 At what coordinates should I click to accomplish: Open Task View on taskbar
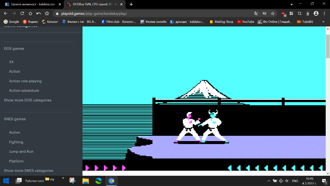coord(19,181)
